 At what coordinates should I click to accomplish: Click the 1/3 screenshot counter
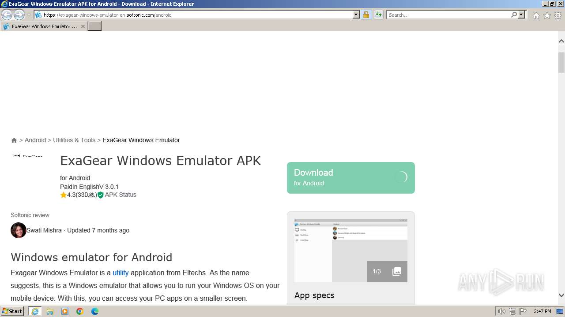coord(377,271)
